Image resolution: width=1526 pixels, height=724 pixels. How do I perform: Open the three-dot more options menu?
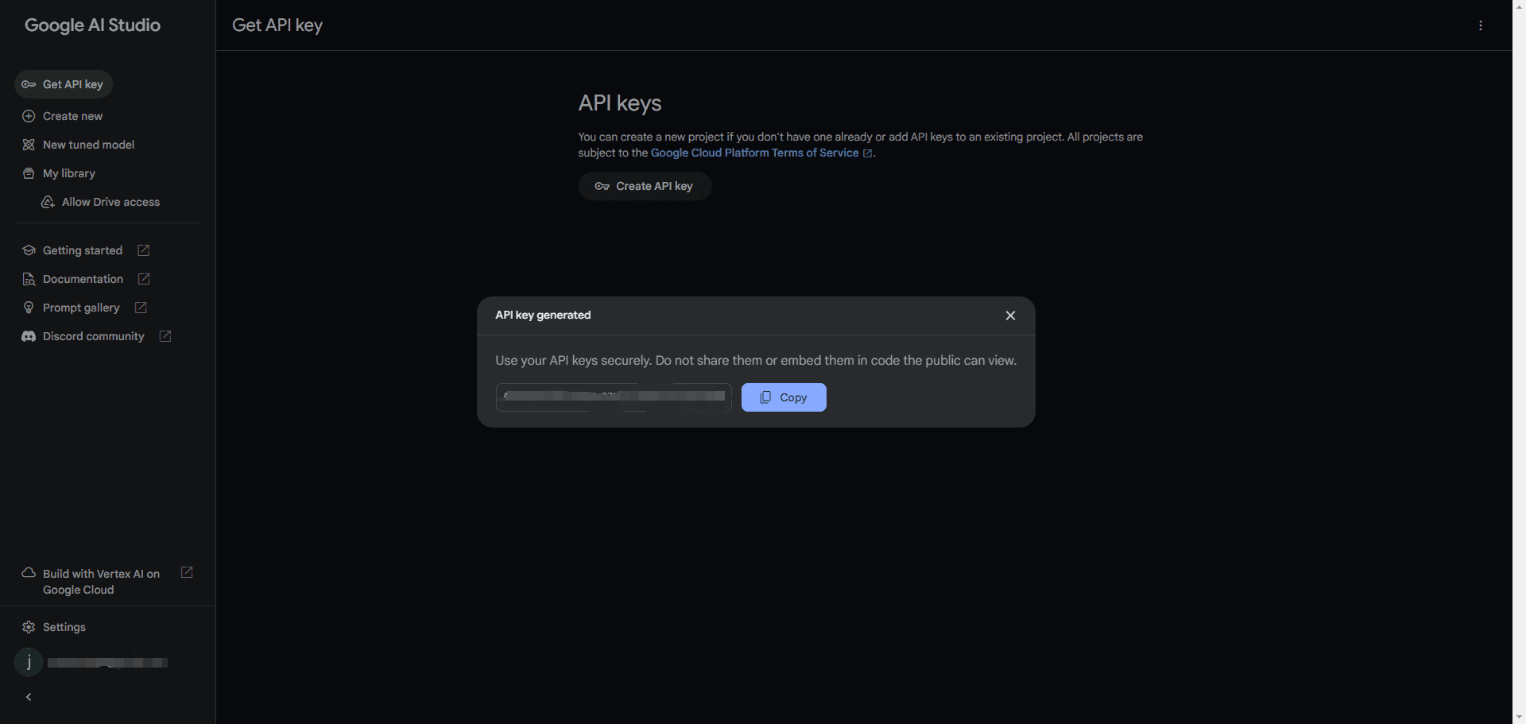(1481, 25)
